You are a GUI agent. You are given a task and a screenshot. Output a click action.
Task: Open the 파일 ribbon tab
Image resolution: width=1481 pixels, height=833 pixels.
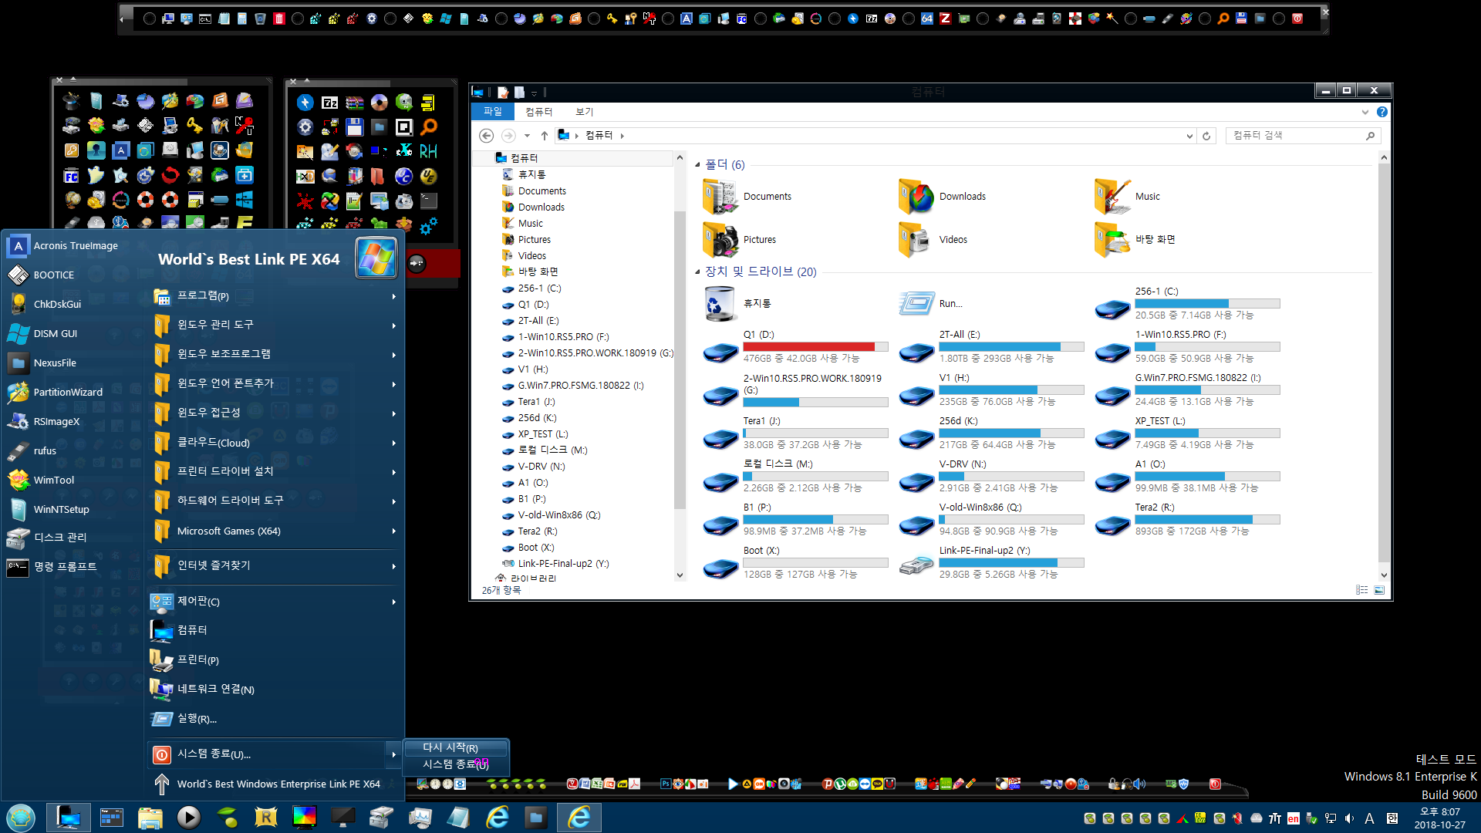coord(492,112)
